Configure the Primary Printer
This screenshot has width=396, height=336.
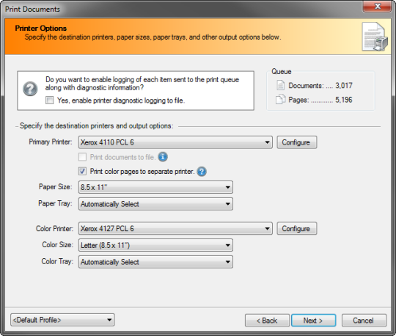[x=297, y=142]
